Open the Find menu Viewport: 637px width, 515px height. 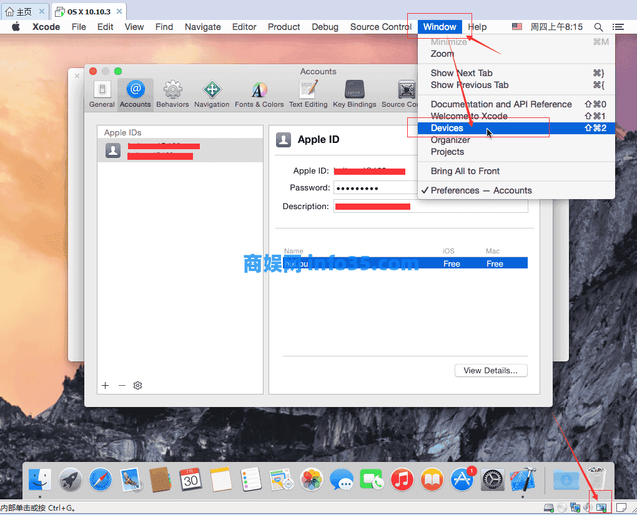pos(164,27)
